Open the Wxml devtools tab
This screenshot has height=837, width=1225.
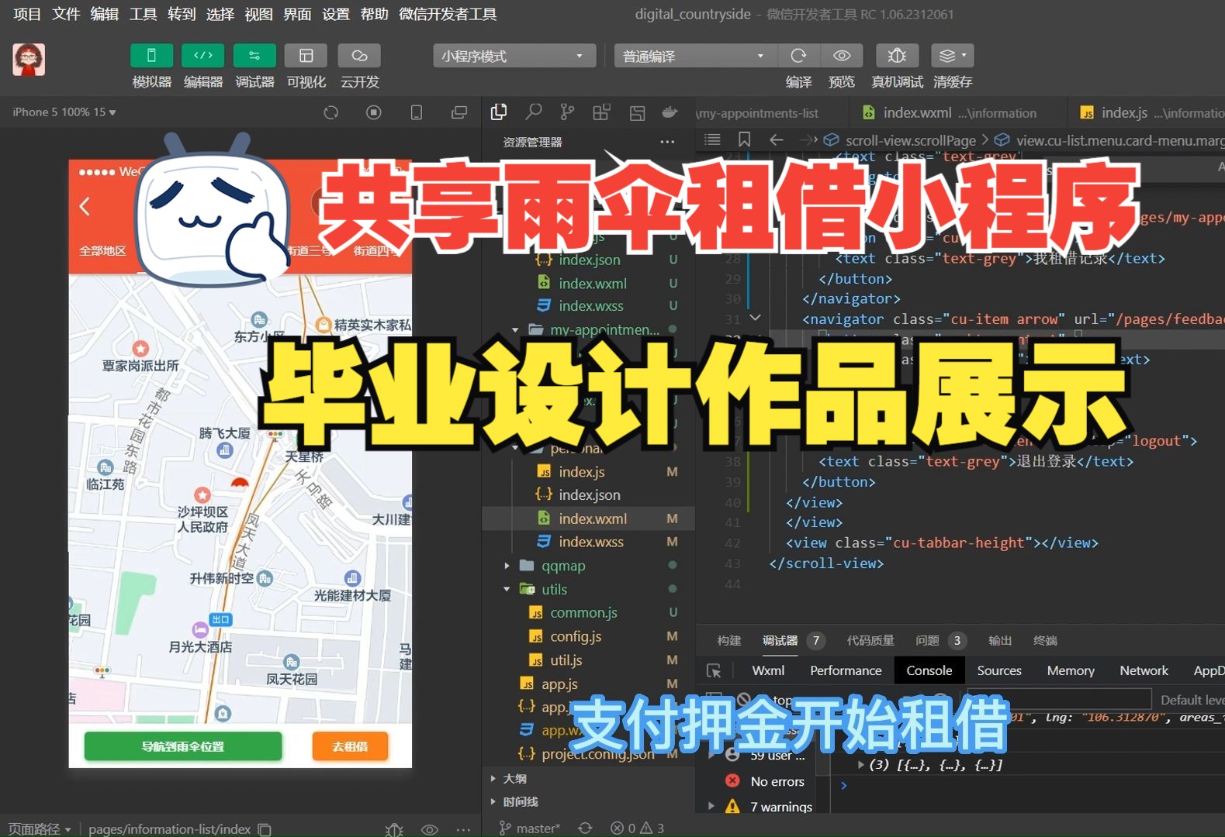pyautogui.click(x=768, y=670)
